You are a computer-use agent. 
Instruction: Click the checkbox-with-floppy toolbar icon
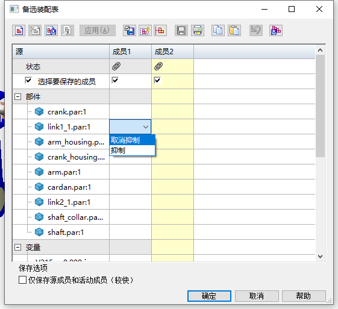(x=130, y=30)
